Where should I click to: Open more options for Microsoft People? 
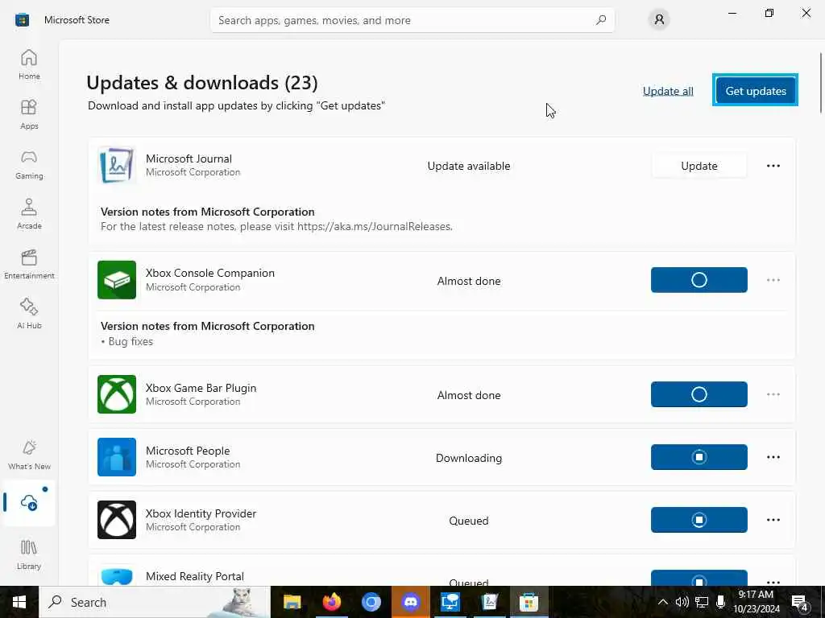(x=773, y=457)
